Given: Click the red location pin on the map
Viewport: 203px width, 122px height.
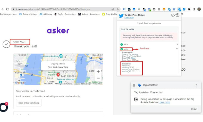Looking at the screenshot, I should tap(58, 75).
